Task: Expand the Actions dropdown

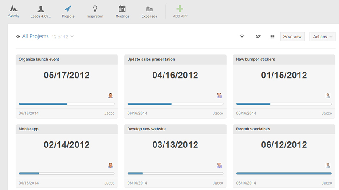Action: click(322, 37)
